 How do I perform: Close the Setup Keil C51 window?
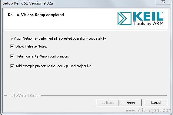163,2
